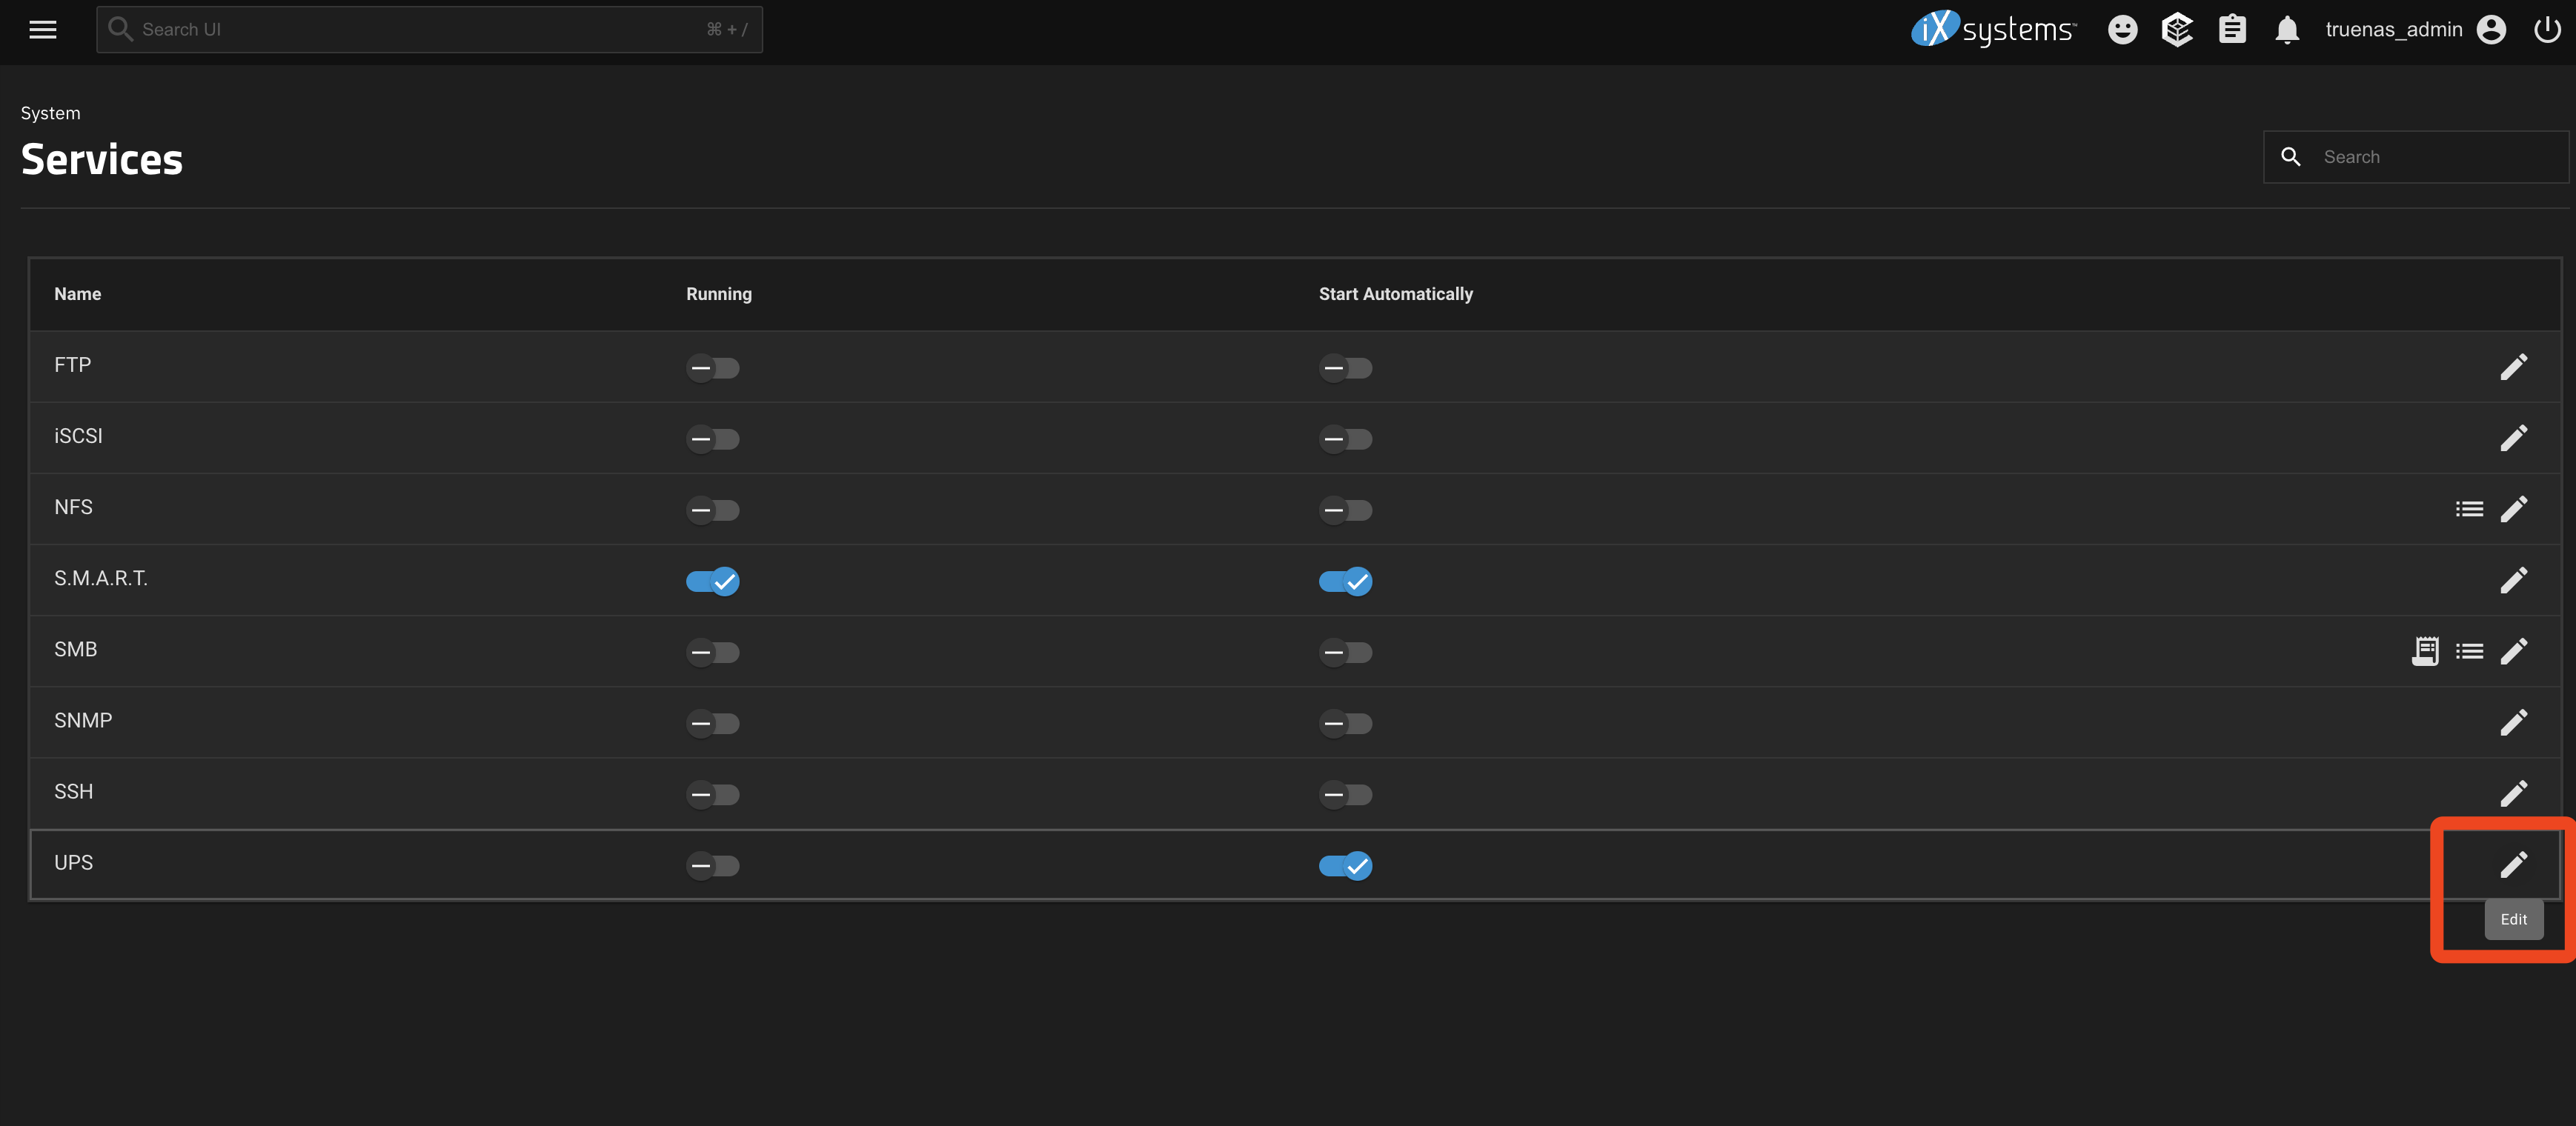Open the Jobs clipboard icon
Image resolution: width=2576 pixels, height=1126 pixels.
tap(2232, 30)
